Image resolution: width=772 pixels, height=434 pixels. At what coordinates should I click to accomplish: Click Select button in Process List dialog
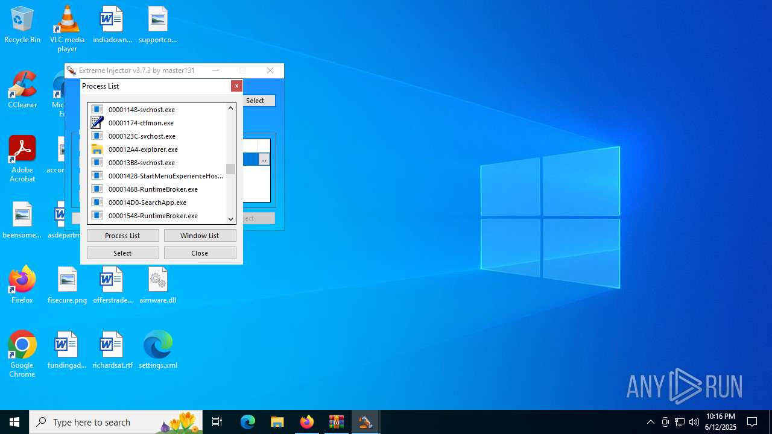(x=122, y=253)
